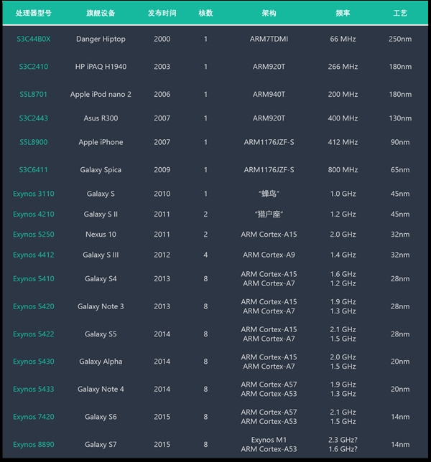Open the Exynos 3110 link

pyautogui.click(x=34, y=194)
